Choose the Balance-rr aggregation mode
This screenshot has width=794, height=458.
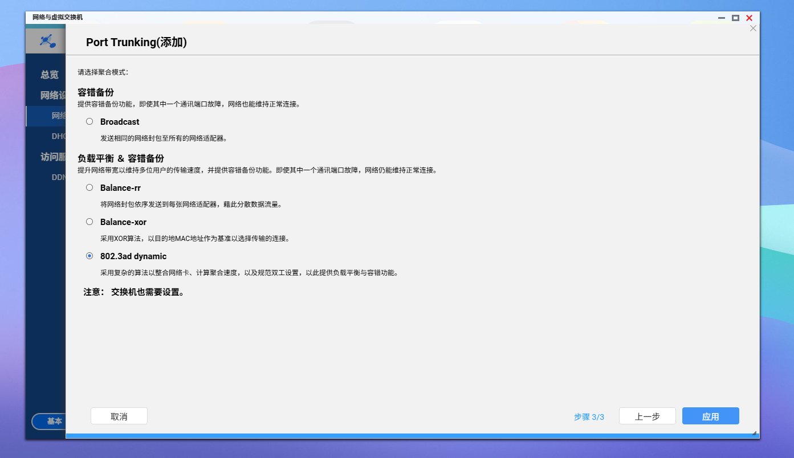[89, 187]
